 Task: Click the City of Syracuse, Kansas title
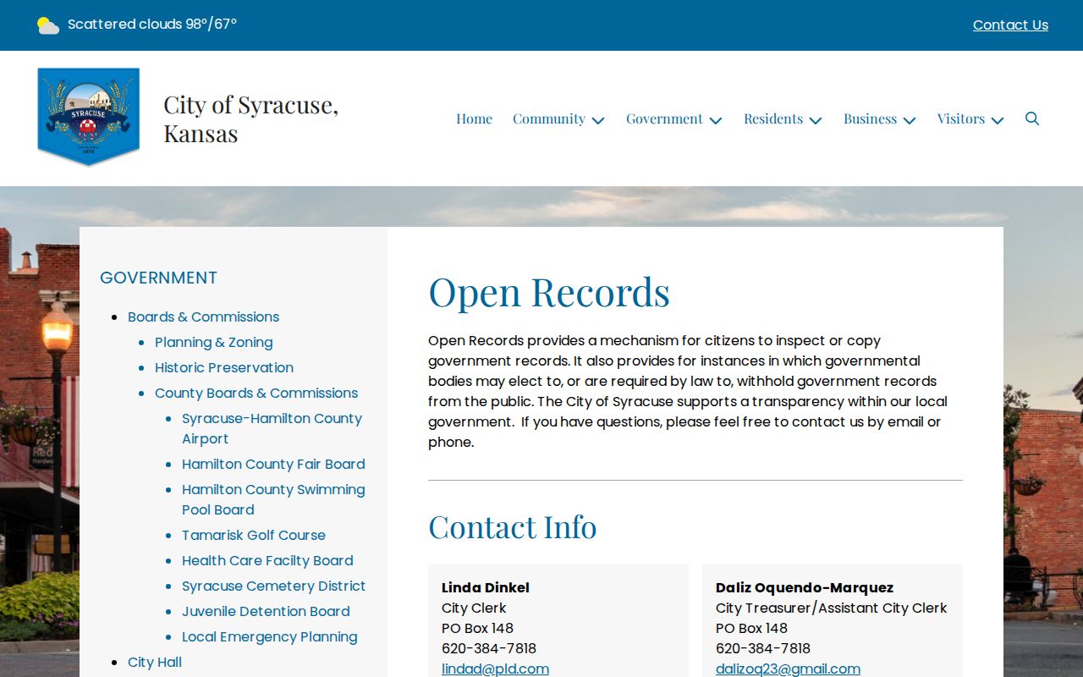pos(250,118)
